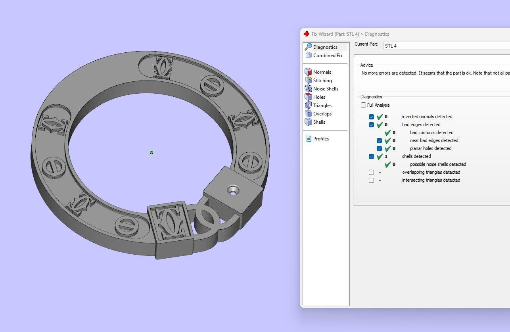This screenshot has width=510, height=332.
Task: Enable the overlapping triangles detected checkbox
Action: (x=371, y=173)
